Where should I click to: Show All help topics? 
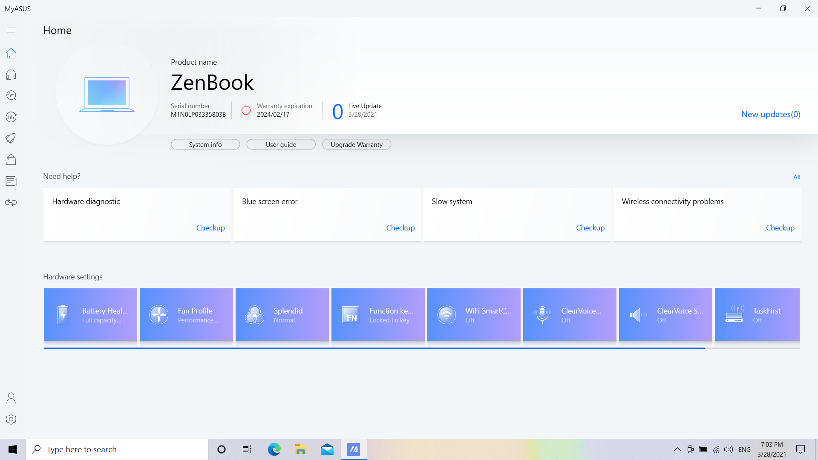[x=797, y=177]
